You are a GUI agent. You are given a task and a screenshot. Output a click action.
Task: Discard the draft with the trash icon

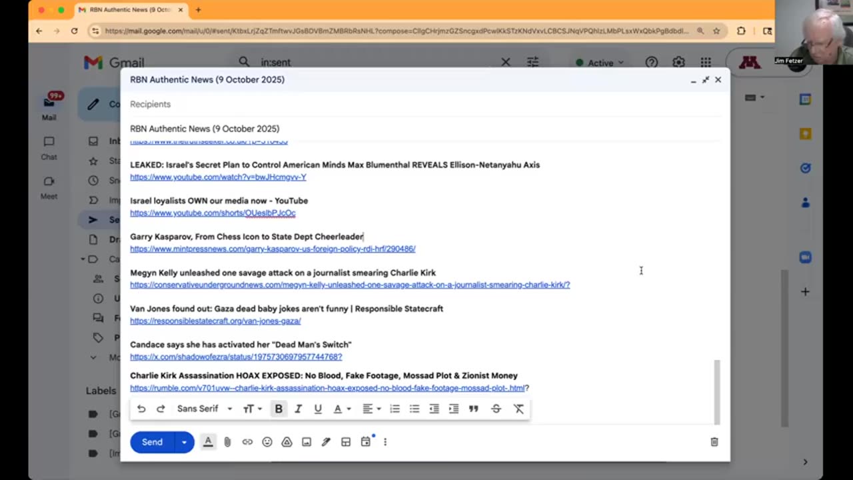714,442
